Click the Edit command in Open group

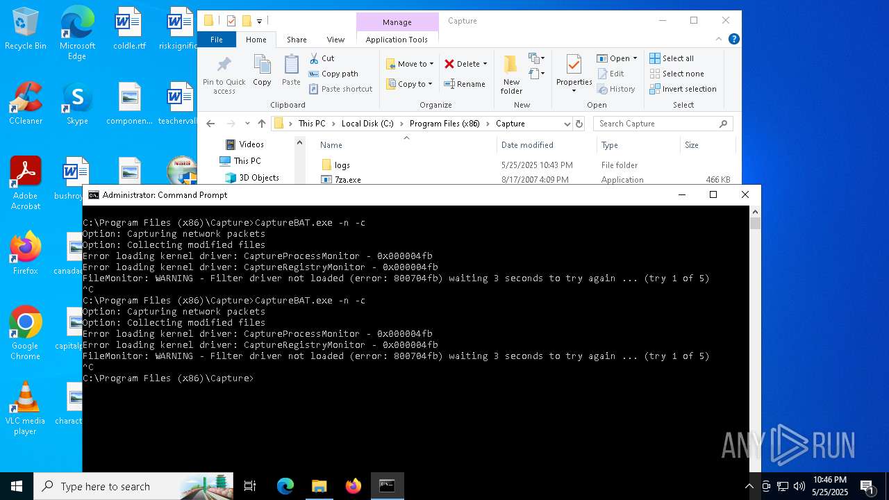point(610,74)
